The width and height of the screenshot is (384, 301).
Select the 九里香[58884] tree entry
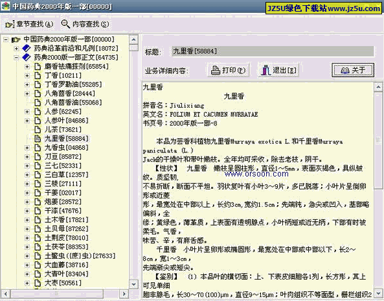click(66, 139)
